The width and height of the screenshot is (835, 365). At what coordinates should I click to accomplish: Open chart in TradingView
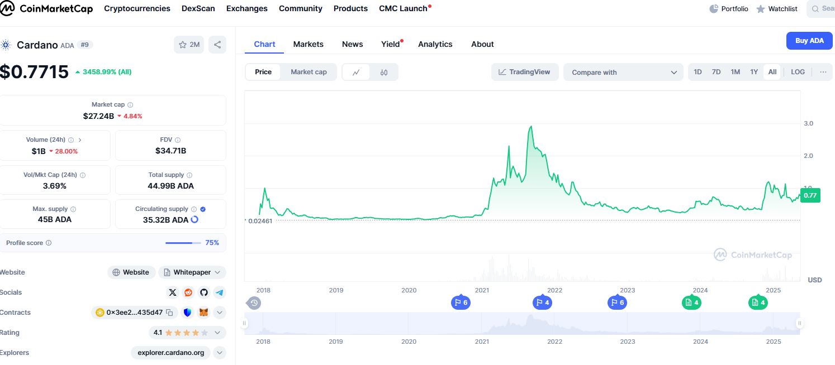click(524, 72)
